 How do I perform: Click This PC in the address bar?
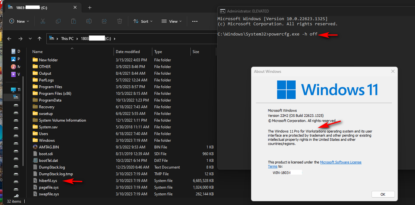coord(67,38)
